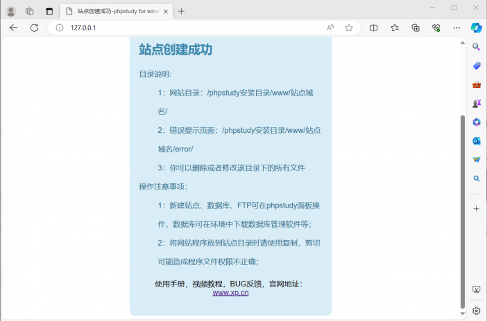
Task: Open sidebar settings gear
Action: click(x=477, y=311)
